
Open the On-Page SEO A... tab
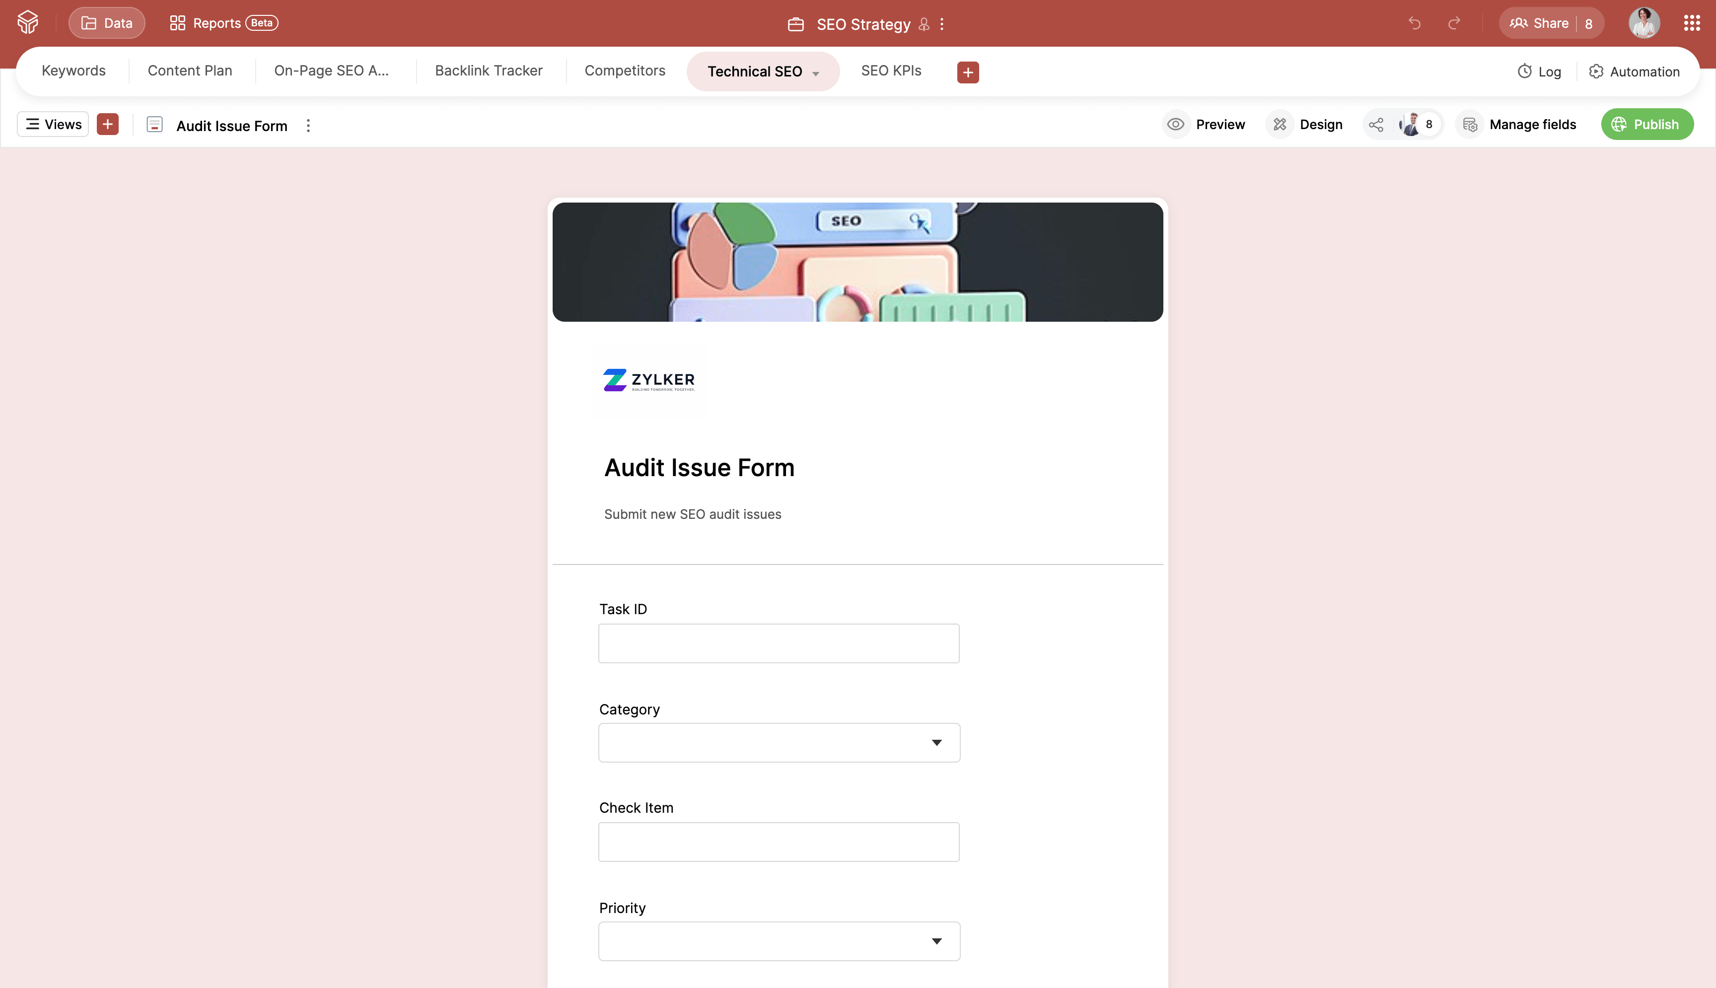331,71
